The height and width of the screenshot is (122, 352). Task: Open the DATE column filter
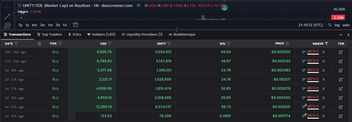(x=16, y=43)
